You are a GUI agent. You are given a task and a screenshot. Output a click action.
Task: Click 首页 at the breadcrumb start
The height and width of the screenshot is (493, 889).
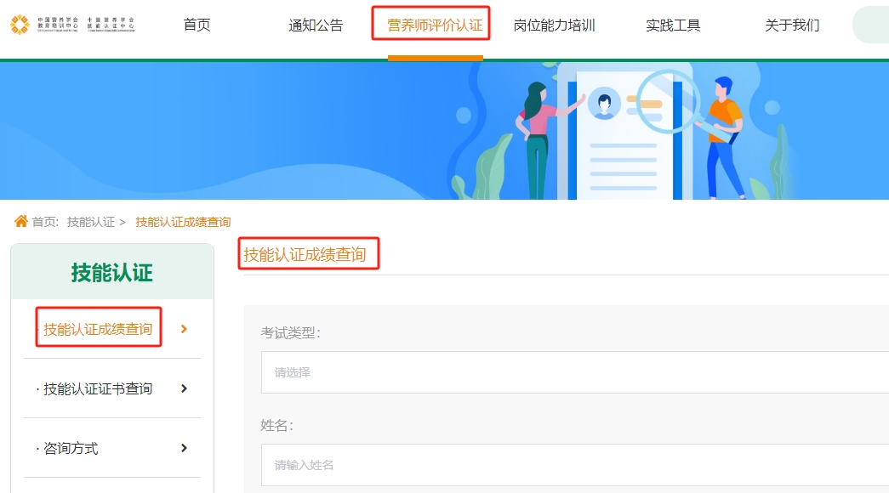47,221
